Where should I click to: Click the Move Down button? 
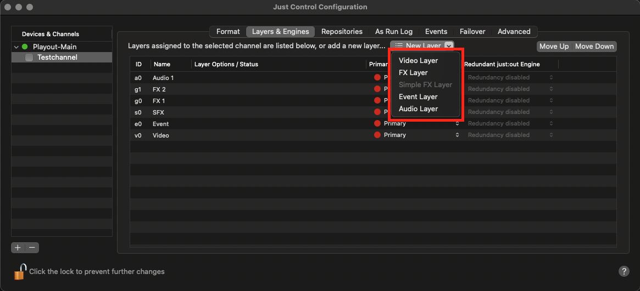(x=594, y=47)
